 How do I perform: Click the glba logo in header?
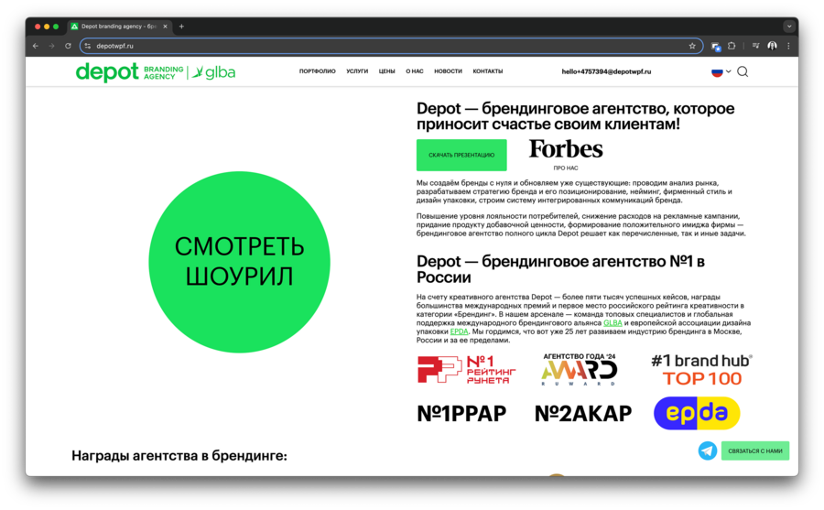(212, 72)
